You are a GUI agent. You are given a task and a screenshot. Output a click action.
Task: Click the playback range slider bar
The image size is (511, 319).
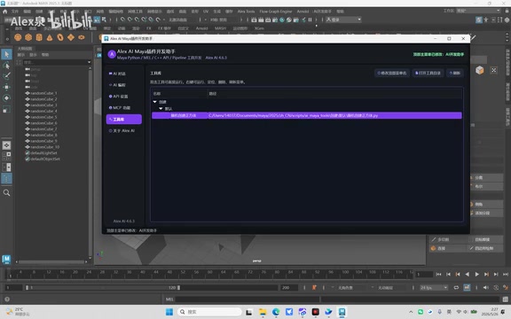(103, 288)
